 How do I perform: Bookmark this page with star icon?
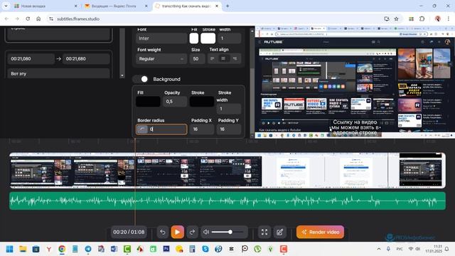click(x=397, y=18)
